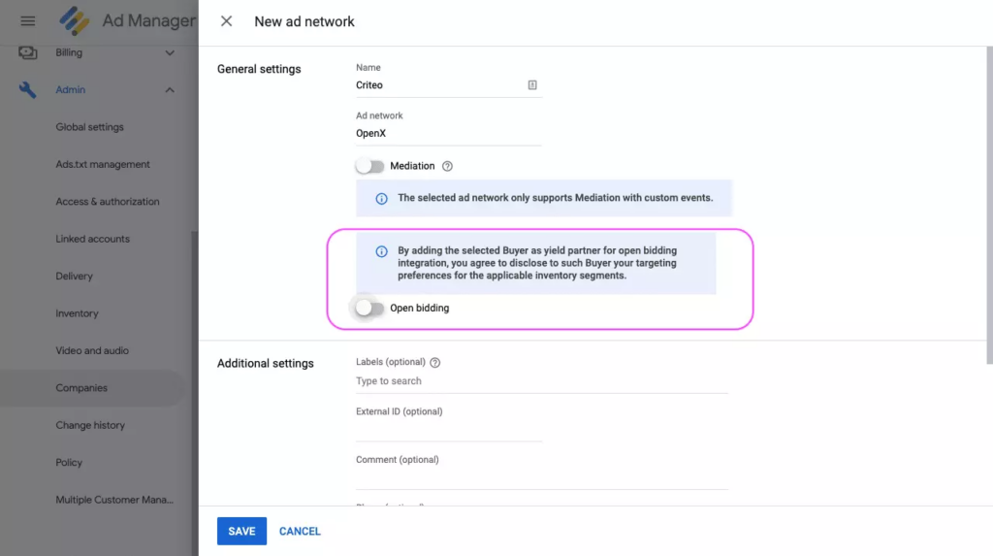Open Change history page
993x556 pixels.
click(x=90, y=425)
